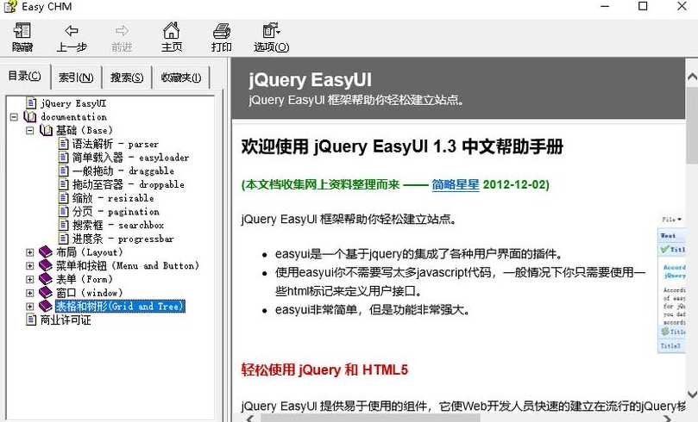Expand the 表单 (Form) tree node

[30, 279]
